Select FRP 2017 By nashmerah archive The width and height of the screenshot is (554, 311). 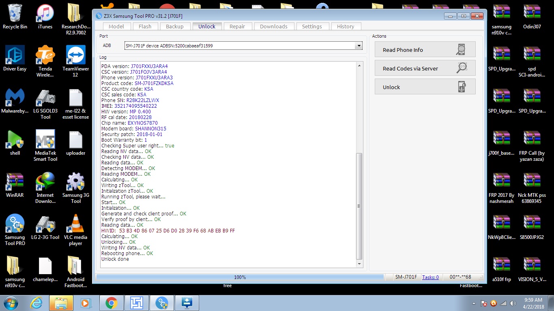coord(502,188)
